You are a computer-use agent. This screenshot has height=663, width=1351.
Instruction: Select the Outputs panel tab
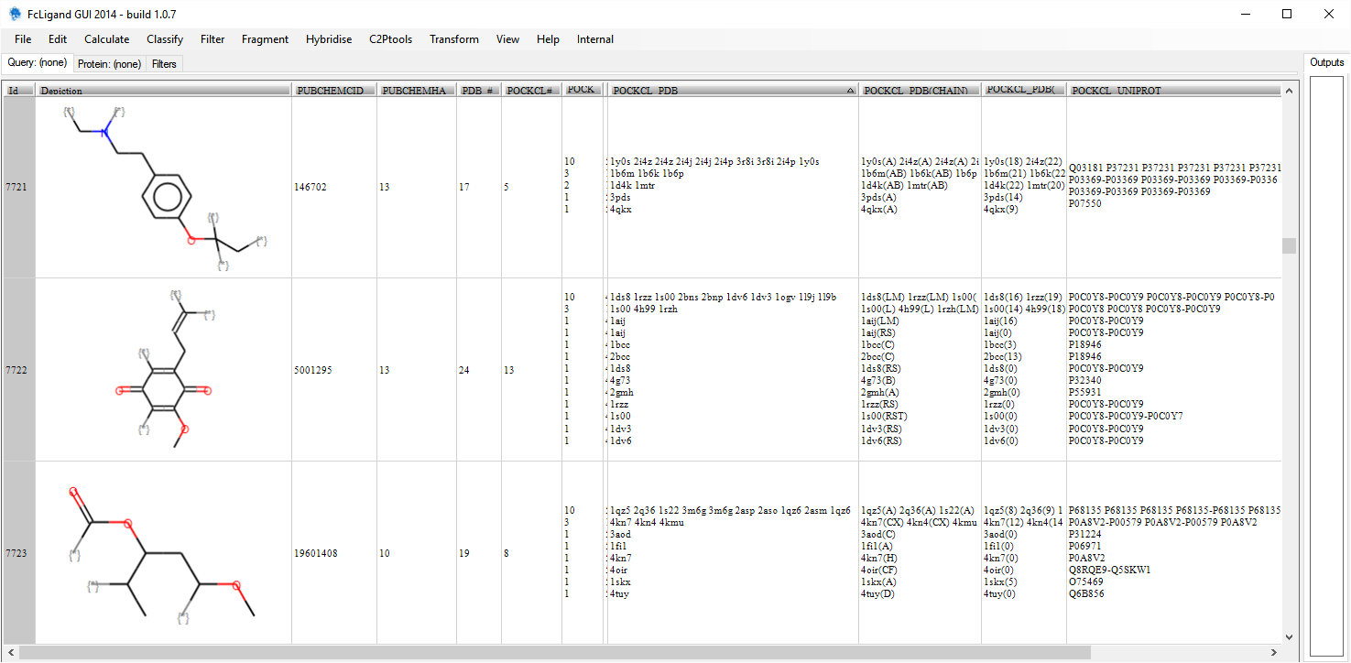pos(1326,63)
